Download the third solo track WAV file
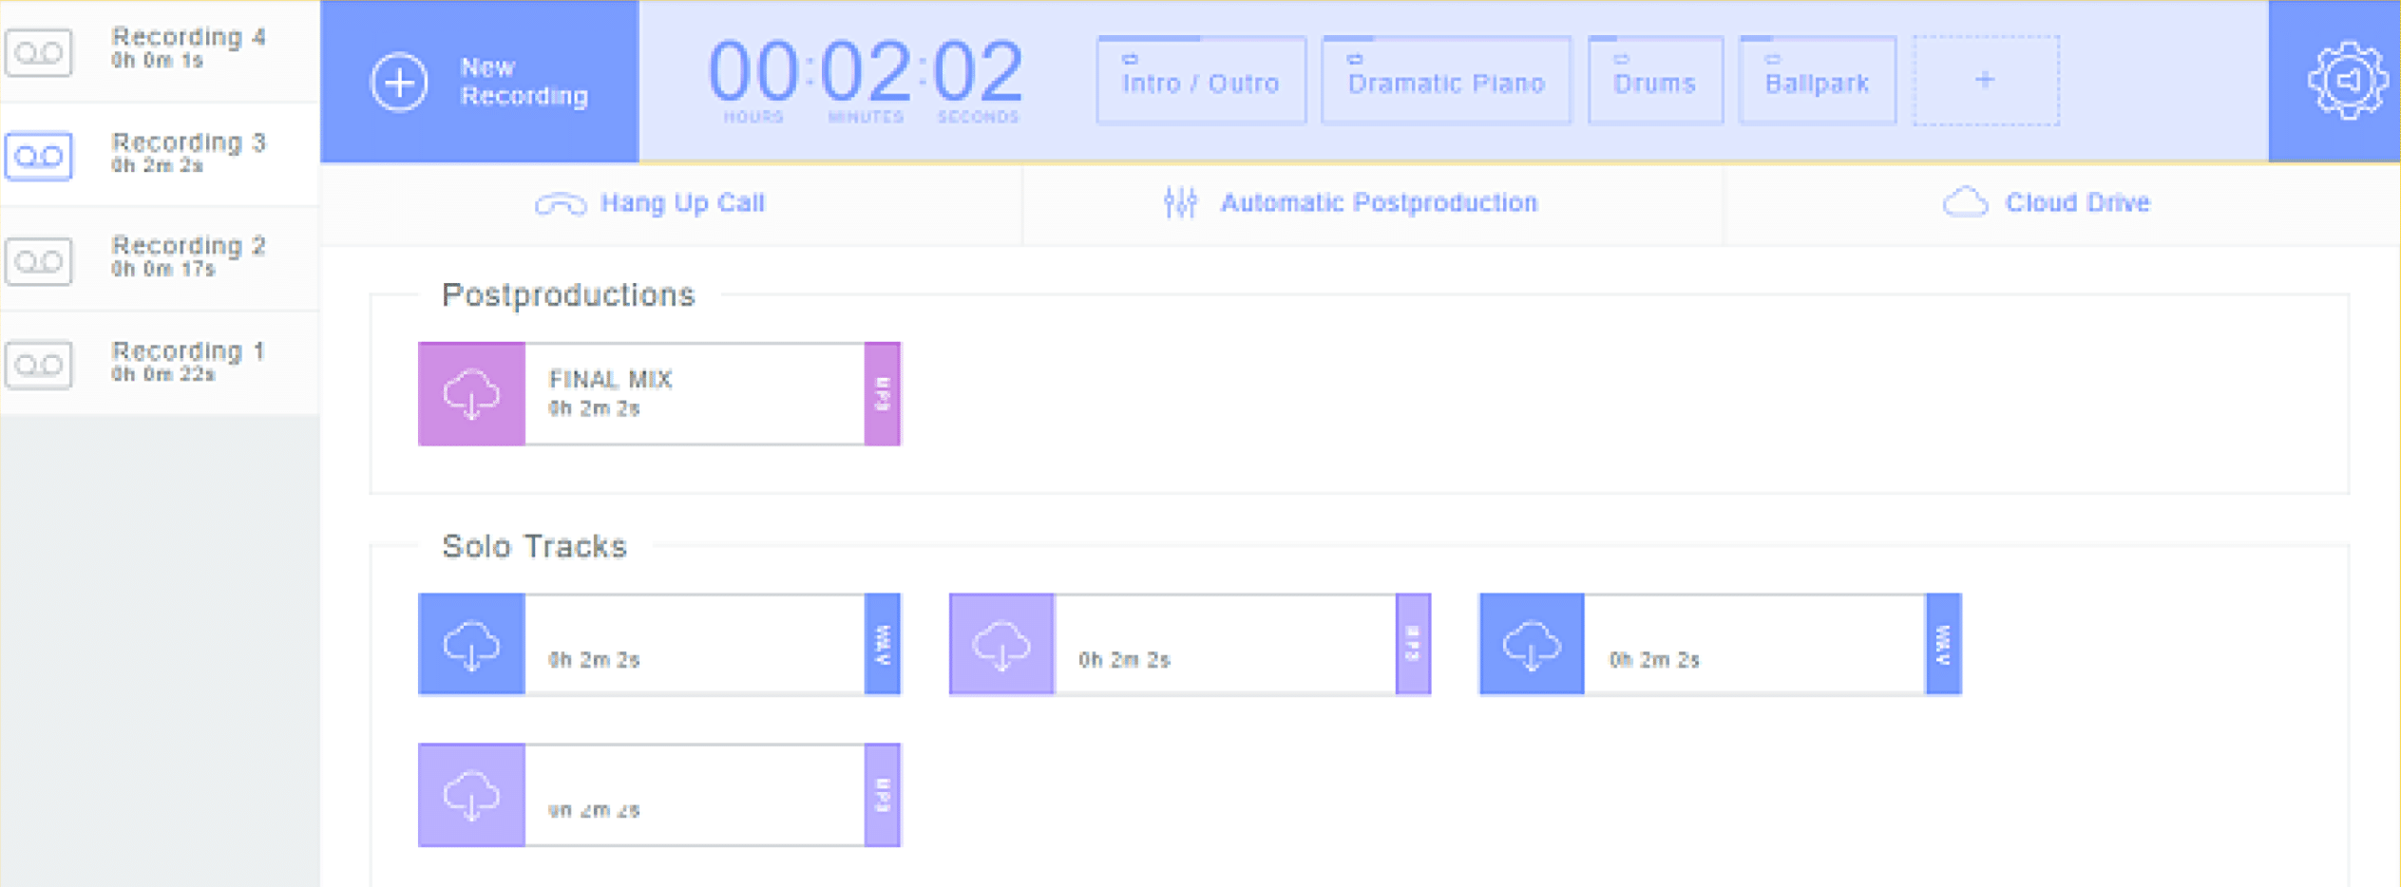 pyautogui.click(x=1531, y=645)
